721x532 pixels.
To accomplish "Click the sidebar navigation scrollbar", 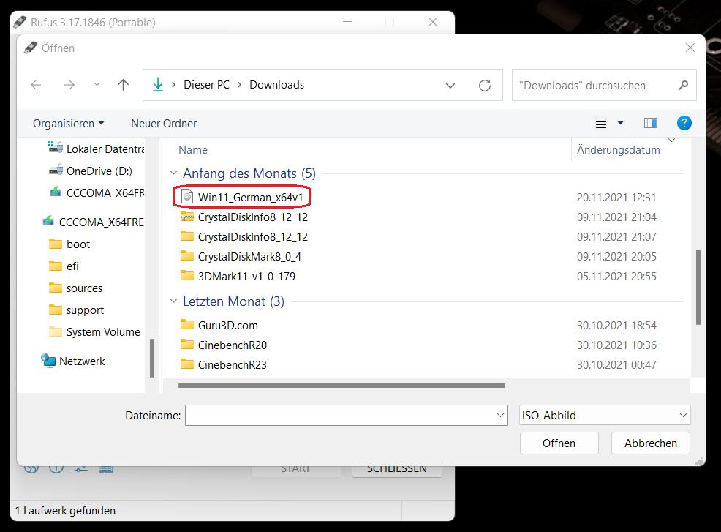I will click(x=152, y=358).
